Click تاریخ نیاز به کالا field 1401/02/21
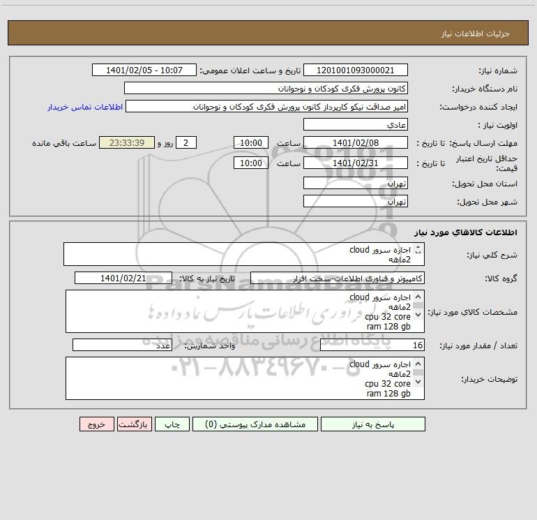This screenshot has height=520, width=537. 123,278
